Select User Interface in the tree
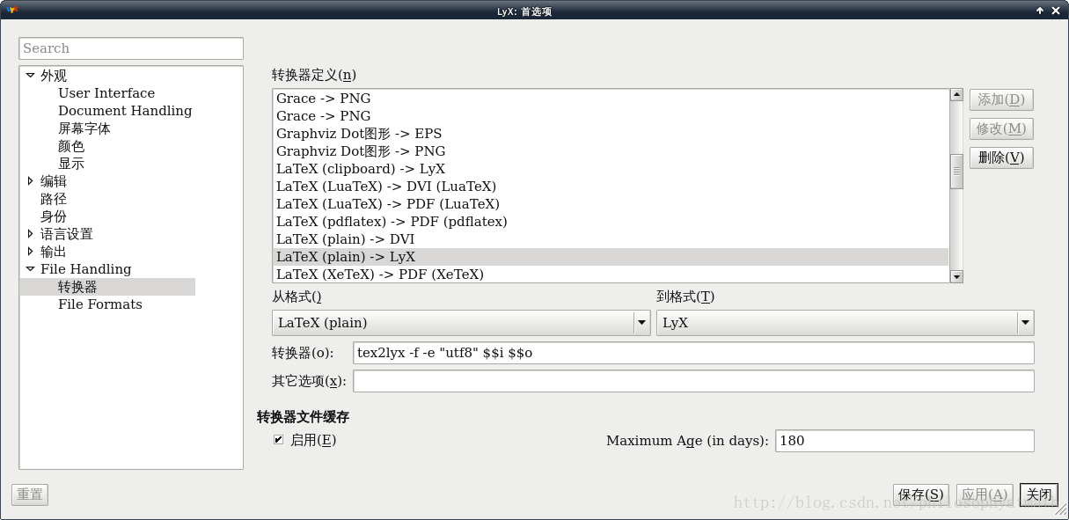 point(106,93)
